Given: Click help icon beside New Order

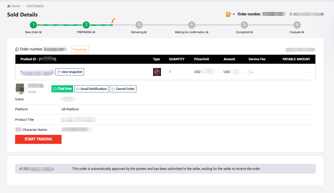Looking at the screenshot, I should point(40,32).
